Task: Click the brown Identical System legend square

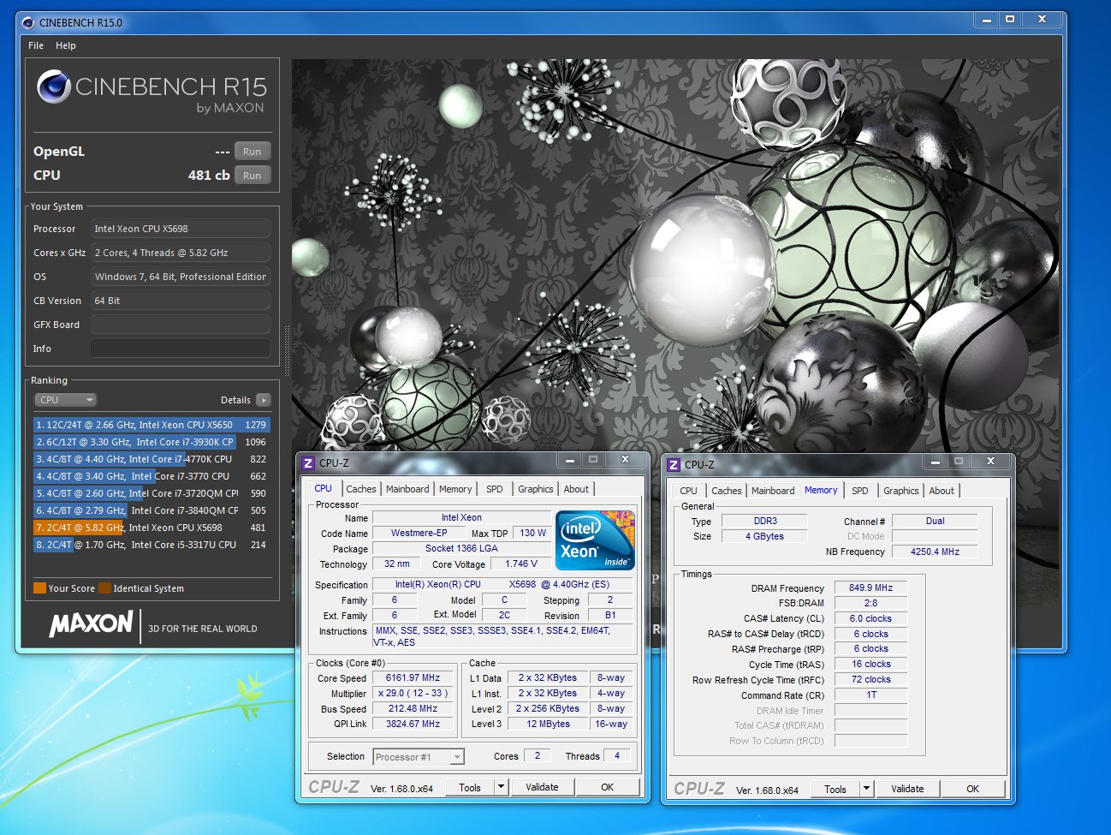Action: (x=104, y=588)
